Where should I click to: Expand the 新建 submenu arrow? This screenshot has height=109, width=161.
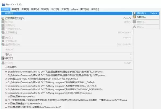[x=131, y=13]
